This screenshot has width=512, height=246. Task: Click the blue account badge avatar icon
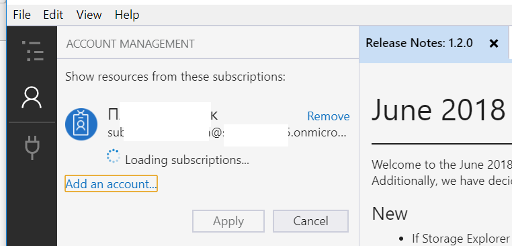[81, 124]
